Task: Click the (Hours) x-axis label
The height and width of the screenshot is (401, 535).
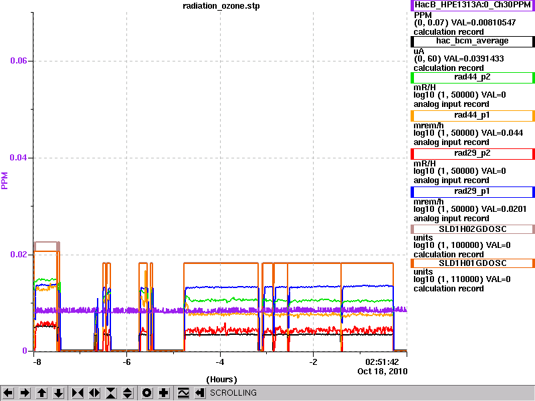Action: [221, 380]
